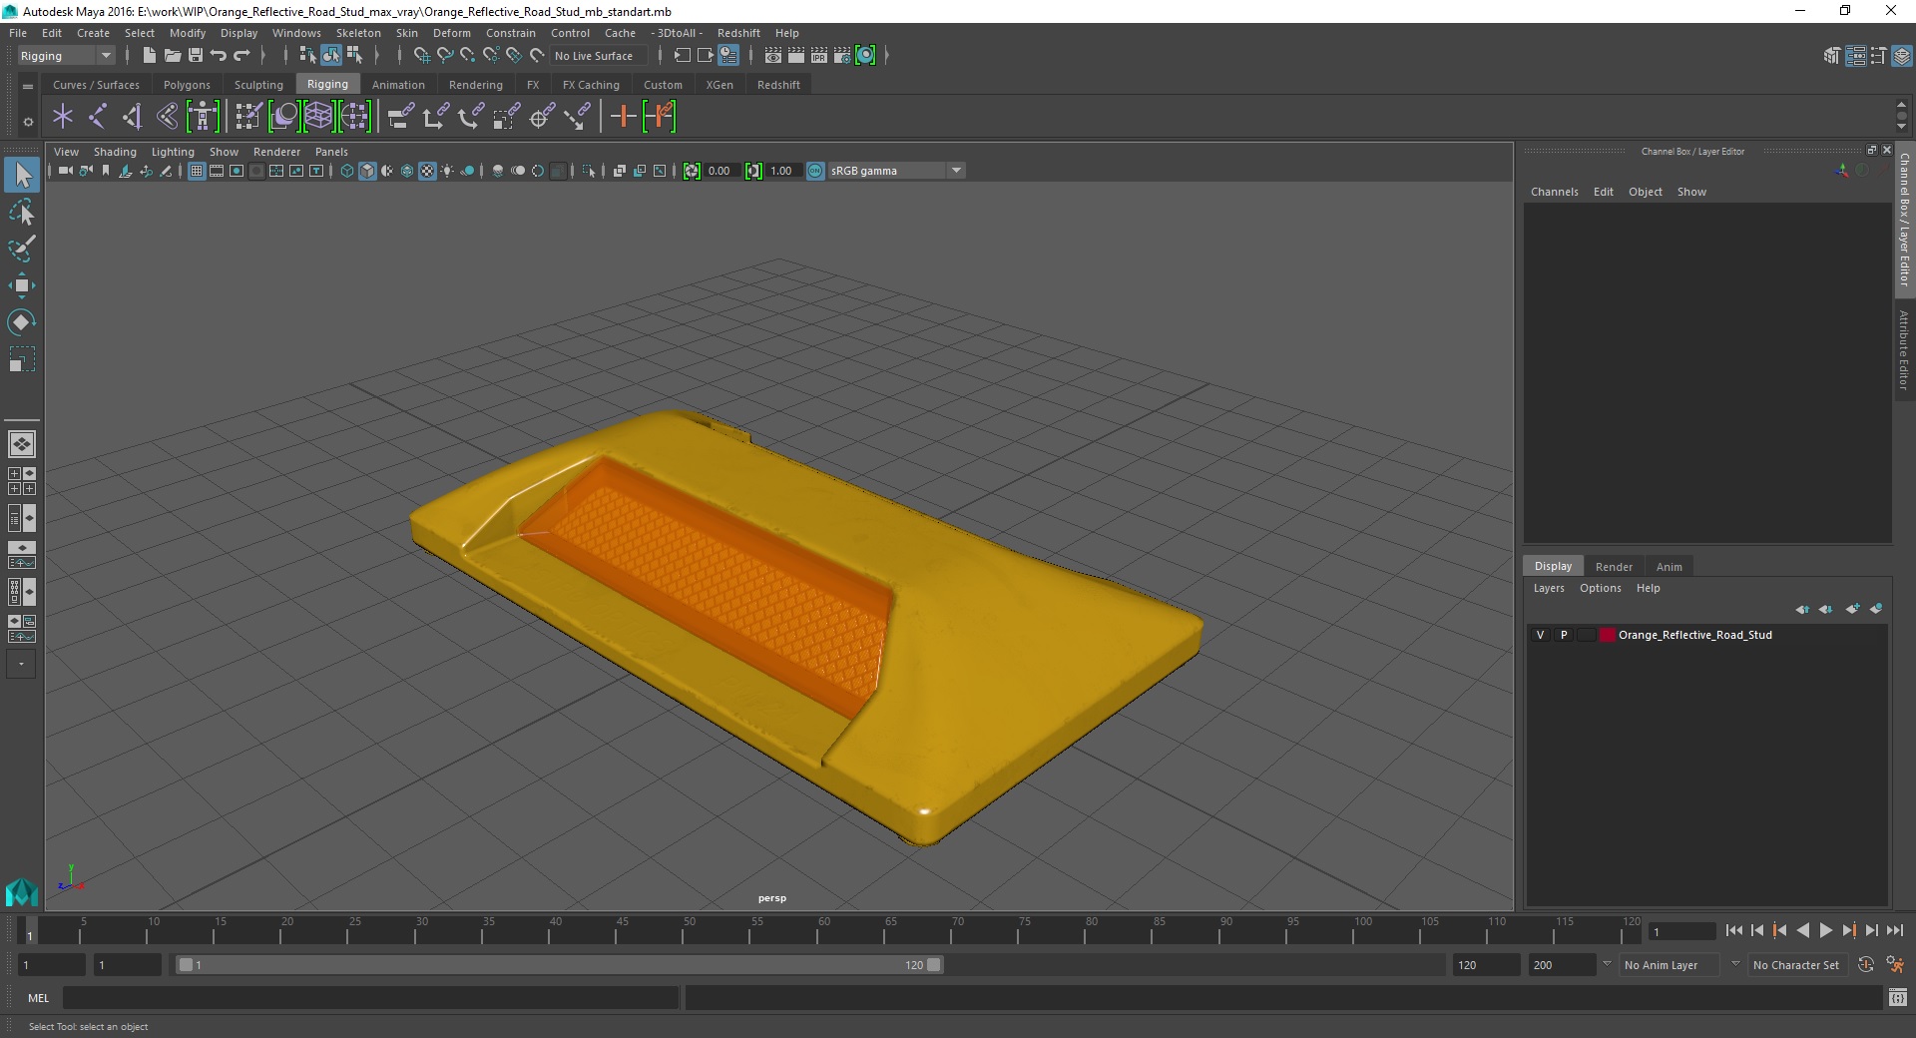Click the Create Locator shelf icon
The width and height of the screenshot is (1916, 1038).
pyautogui.click(x=63, y=117)
